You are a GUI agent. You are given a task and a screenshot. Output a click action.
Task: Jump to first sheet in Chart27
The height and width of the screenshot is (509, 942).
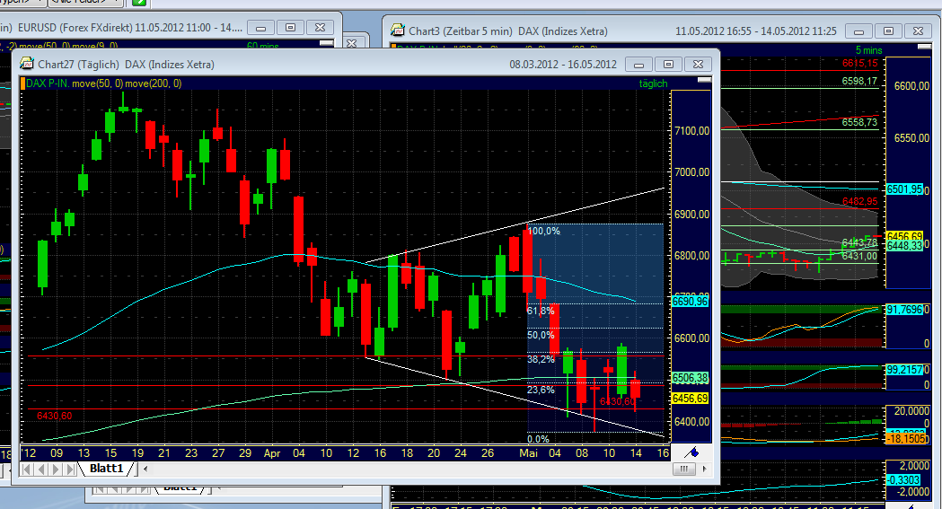26,469
